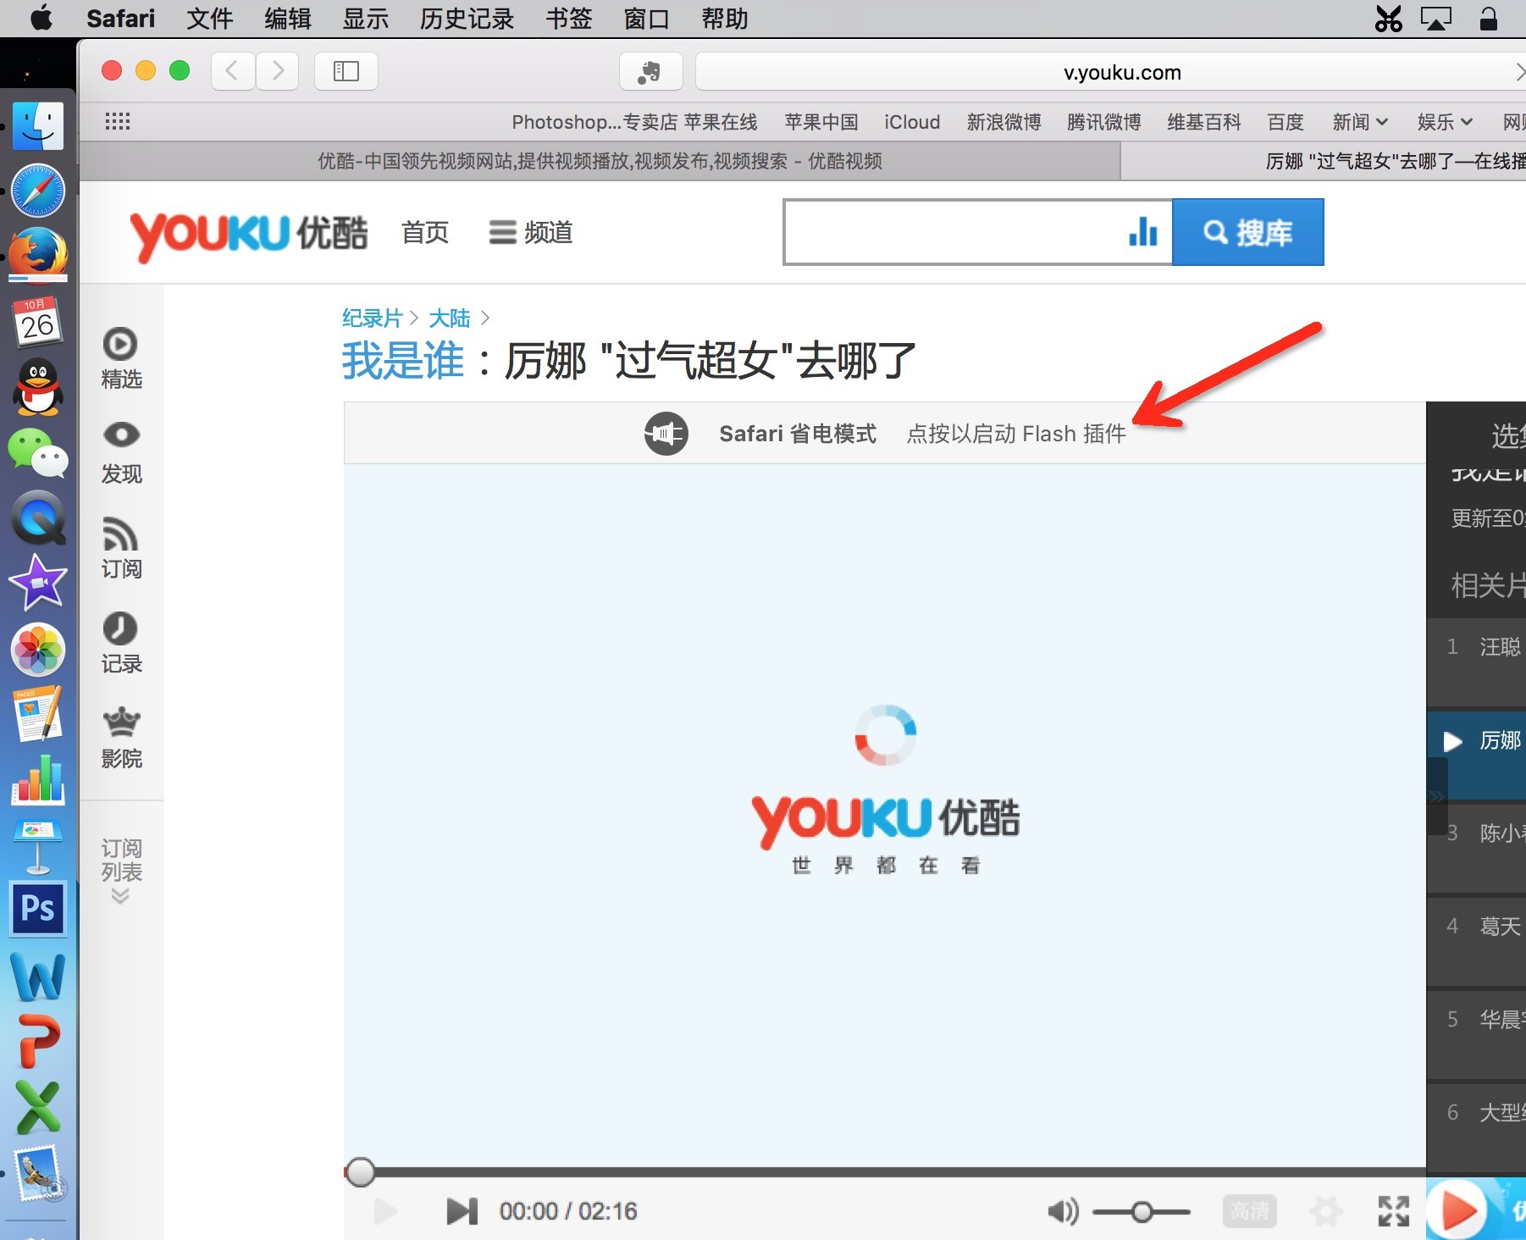
Task: Open the 我是谁 series title link
Action: [403, 361]
